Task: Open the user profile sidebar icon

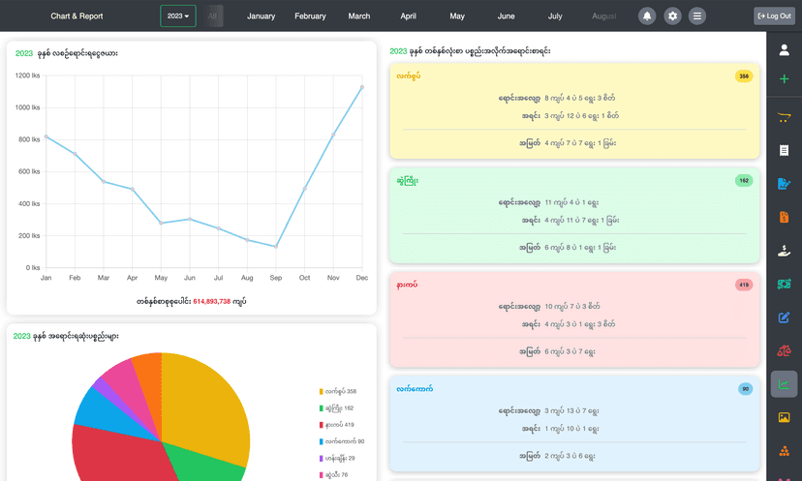Action: pos(784,49)
